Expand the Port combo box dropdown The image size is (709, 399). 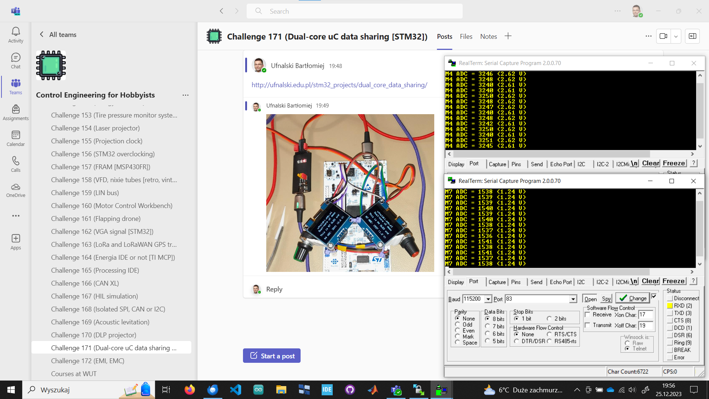coord(573,299)
